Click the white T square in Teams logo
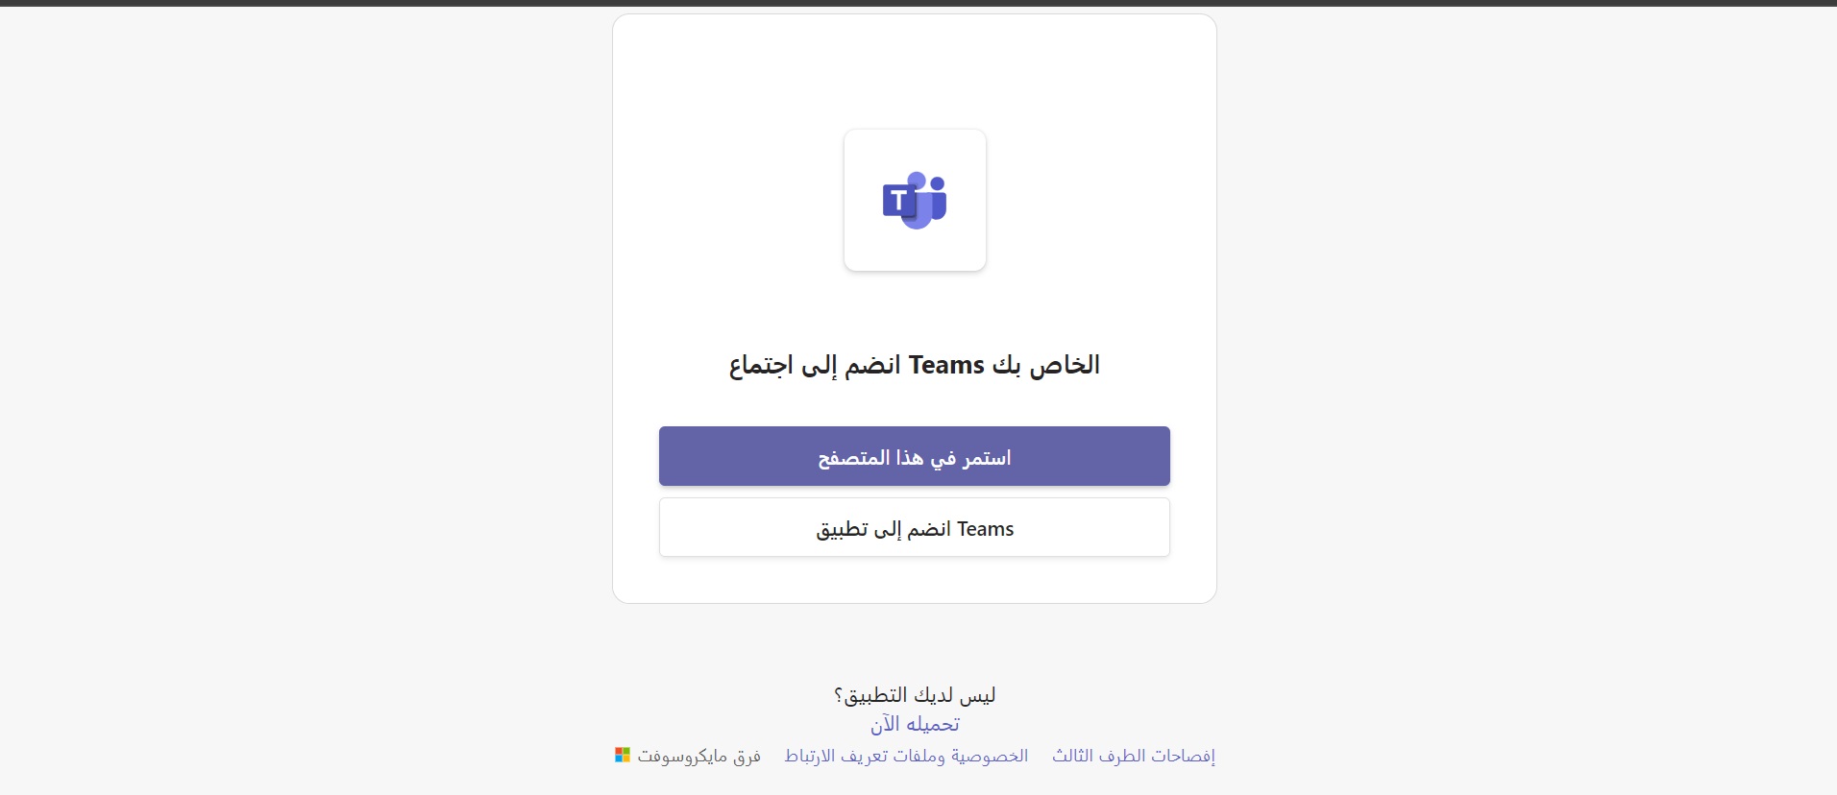This screenshot has width=1837, height=795. 899,201
